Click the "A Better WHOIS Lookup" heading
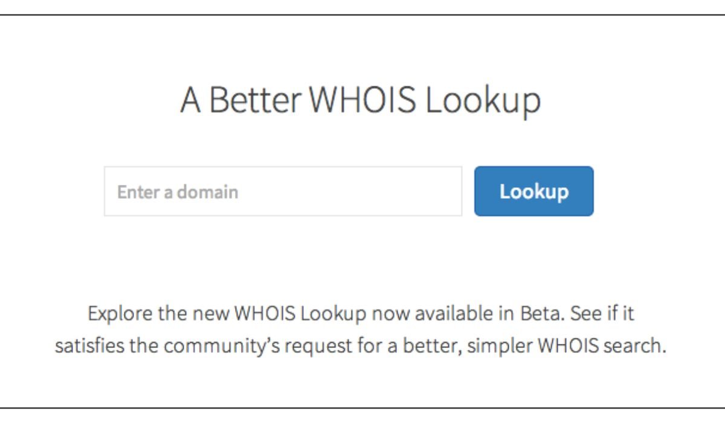The height and width of the screenshot is (423, 725). [x=360, y=100]
